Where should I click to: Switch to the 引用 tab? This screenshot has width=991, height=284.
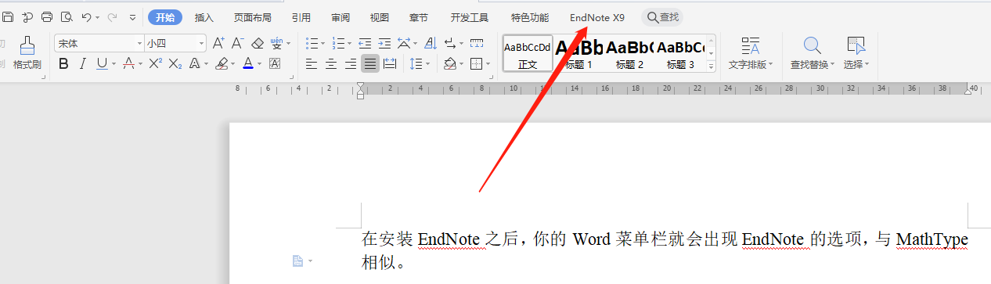pos(301,17)
